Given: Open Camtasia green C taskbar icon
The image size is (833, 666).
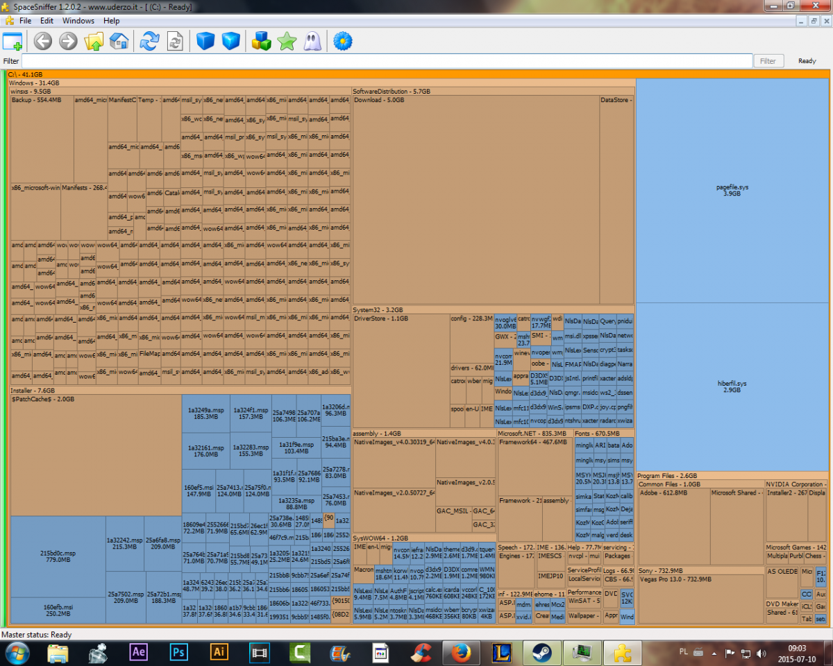Looking at the screenshot, I should coord(300,653).
